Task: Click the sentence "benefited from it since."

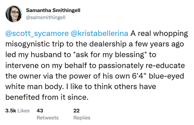Action: point(47,97)
